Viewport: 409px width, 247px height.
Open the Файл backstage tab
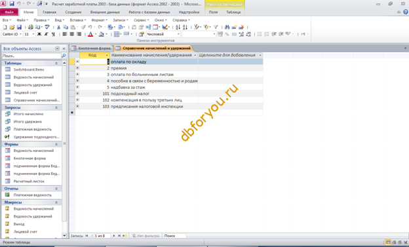click(x=9, y=12)
